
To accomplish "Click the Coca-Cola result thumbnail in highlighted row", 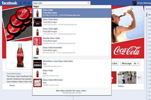I will (37, 13).
